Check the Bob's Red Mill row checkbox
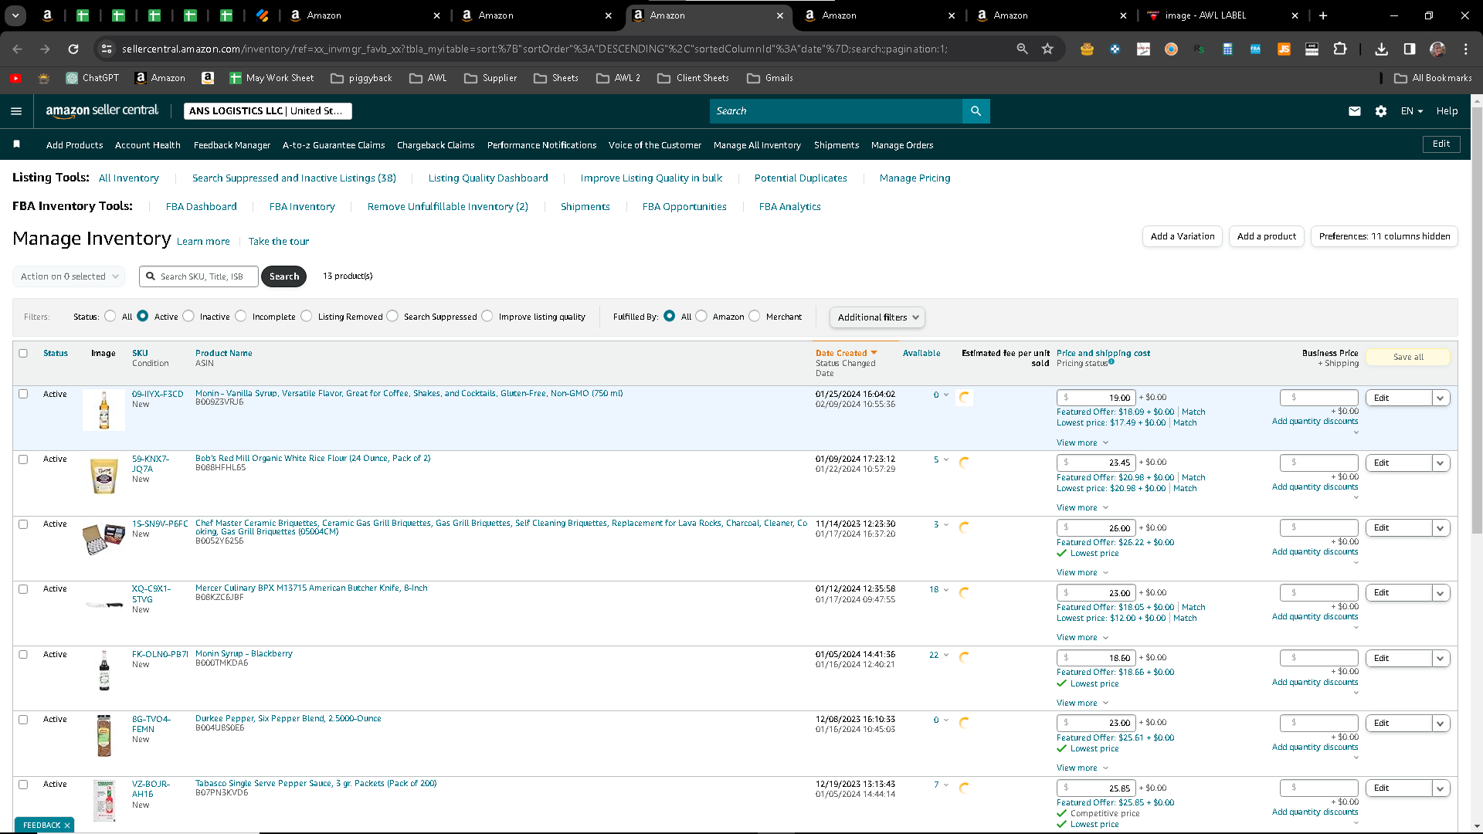 point(23,459)
